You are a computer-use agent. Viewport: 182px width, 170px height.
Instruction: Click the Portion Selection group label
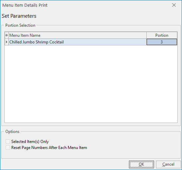coord(20,25)
